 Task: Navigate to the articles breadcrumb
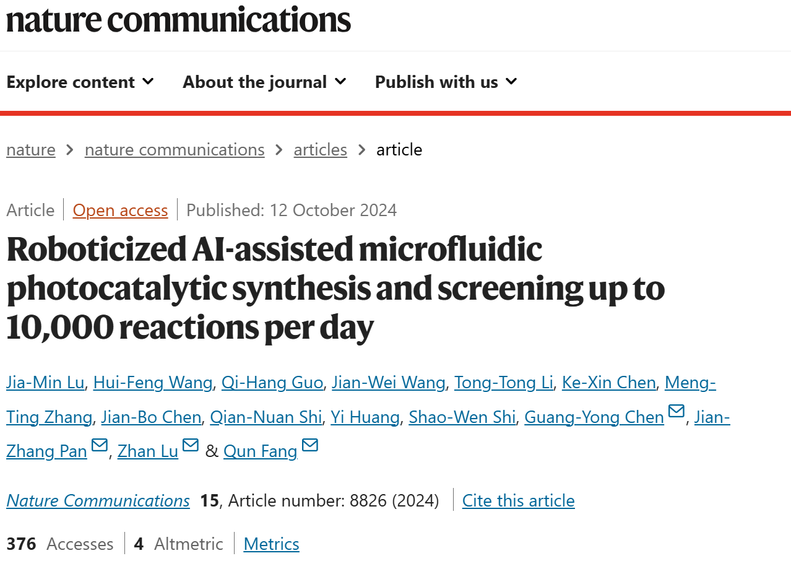point(321,150)
